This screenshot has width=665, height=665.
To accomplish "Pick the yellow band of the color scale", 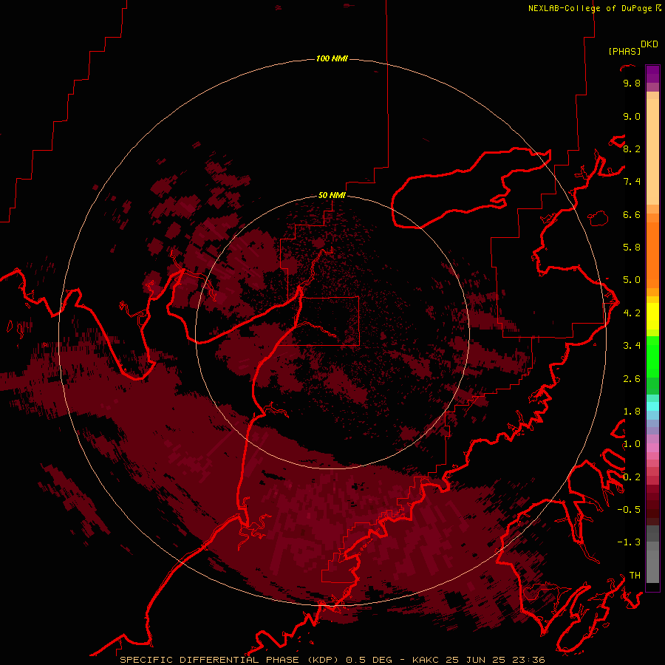I will [x=652, y=316].
